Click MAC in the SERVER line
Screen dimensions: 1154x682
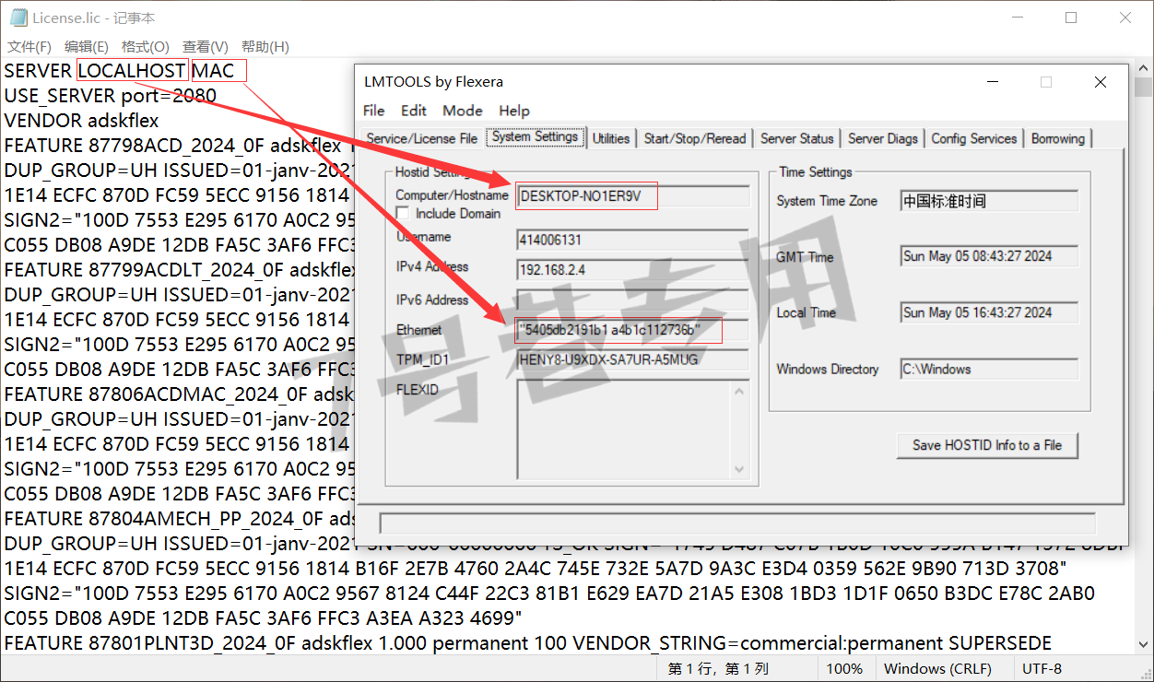pos(213,70)
